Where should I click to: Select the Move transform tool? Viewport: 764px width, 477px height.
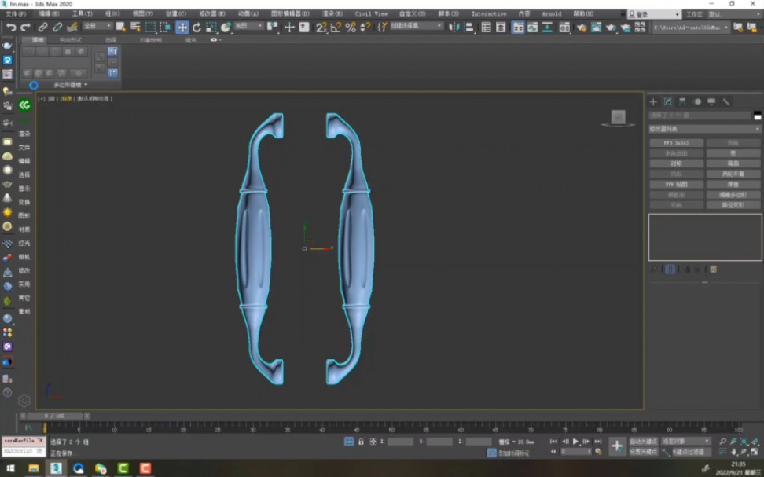click(182, 28)
